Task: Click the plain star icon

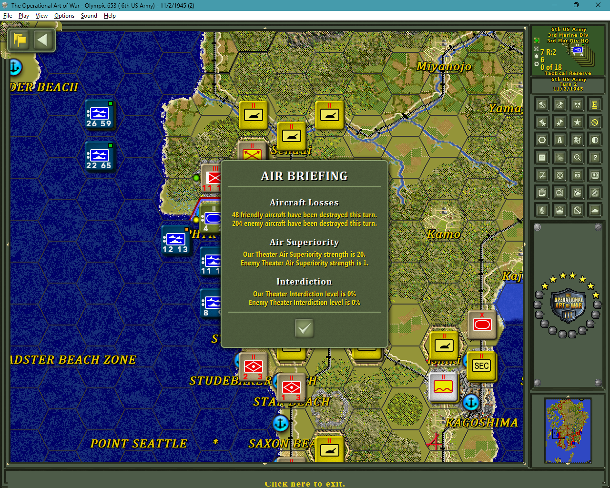Action: click(578, 122)
